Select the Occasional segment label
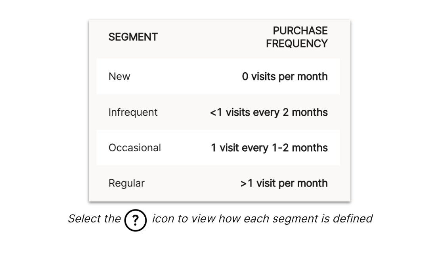Screen dimensions: 440x256 click(134, 148)
